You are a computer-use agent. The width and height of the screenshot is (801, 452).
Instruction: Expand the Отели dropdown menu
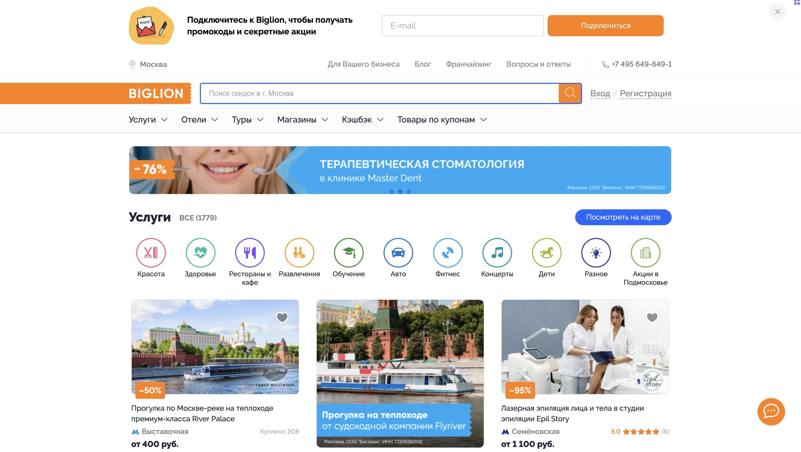coord(199,120)
